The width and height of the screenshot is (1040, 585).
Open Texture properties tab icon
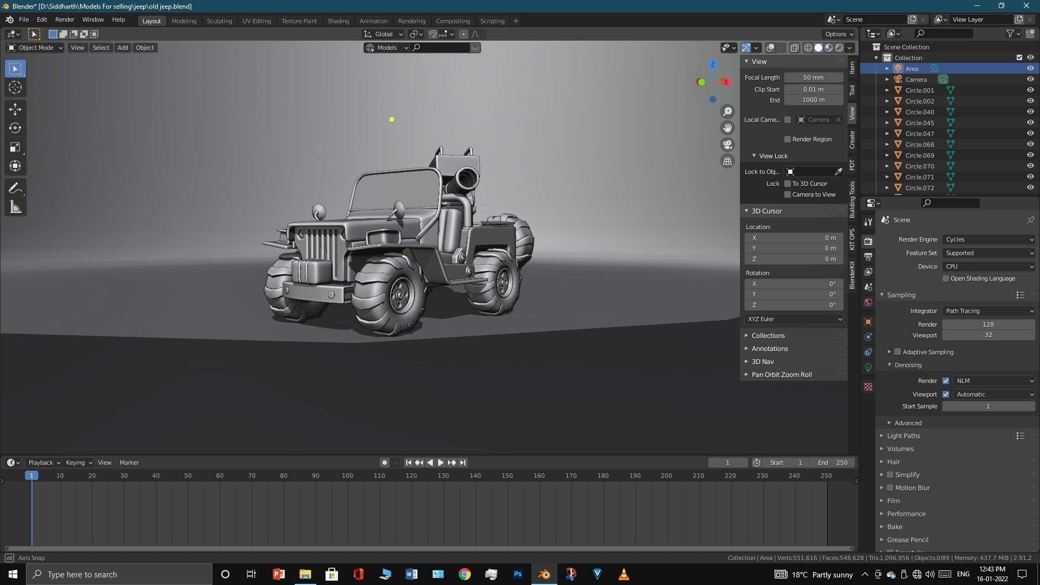point(868,387)
